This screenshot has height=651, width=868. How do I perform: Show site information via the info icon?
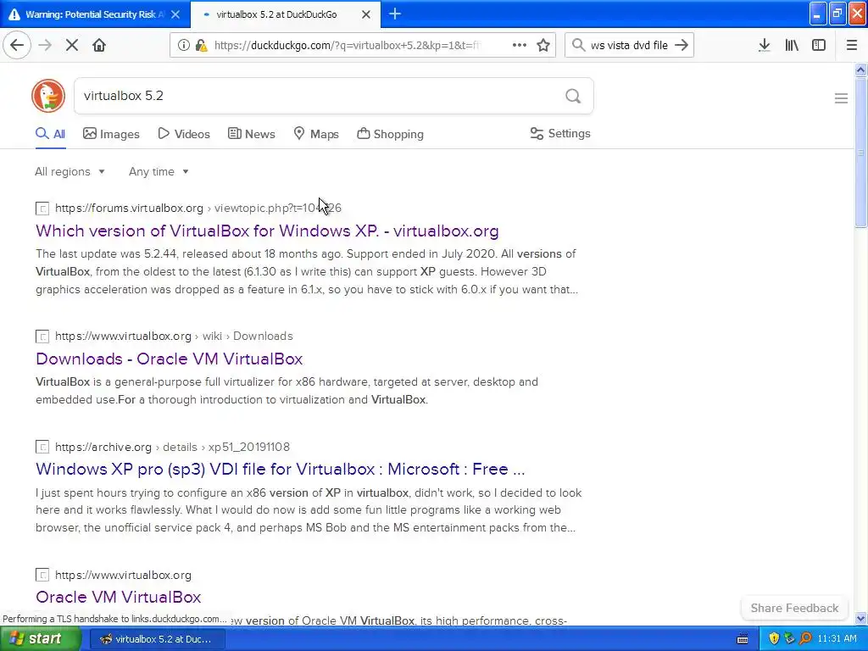184,45
